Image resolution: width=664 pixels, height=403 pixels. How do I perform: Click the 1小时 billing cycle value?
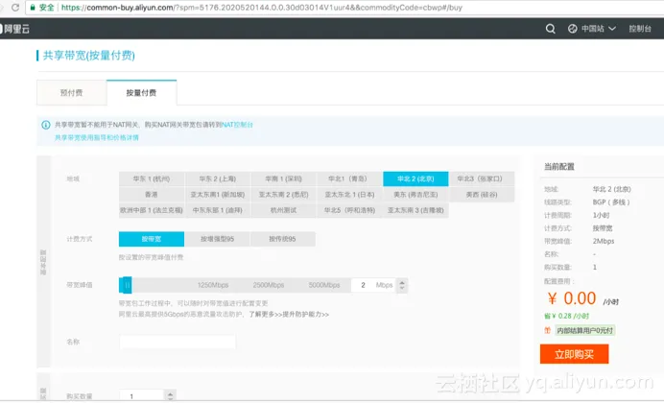pyautogui.click(x=601, y=215)
